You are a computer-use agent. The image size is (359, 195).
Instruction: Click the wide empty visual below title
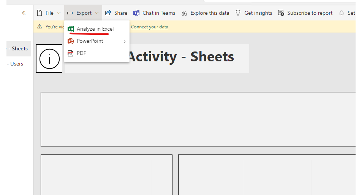198,119
